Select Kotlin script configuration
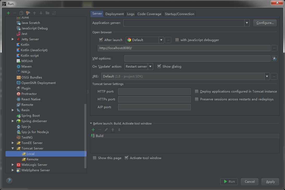Image resolution: width=285 pixels, height=190 pixels. click(x=30, y=56)
